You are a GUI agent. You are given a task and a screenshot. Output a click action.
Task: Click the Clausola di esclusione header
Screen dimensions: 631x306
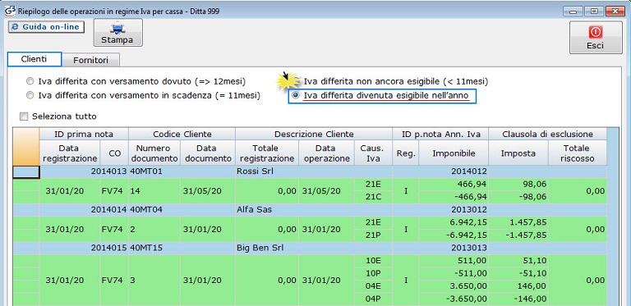pos(547,134)
